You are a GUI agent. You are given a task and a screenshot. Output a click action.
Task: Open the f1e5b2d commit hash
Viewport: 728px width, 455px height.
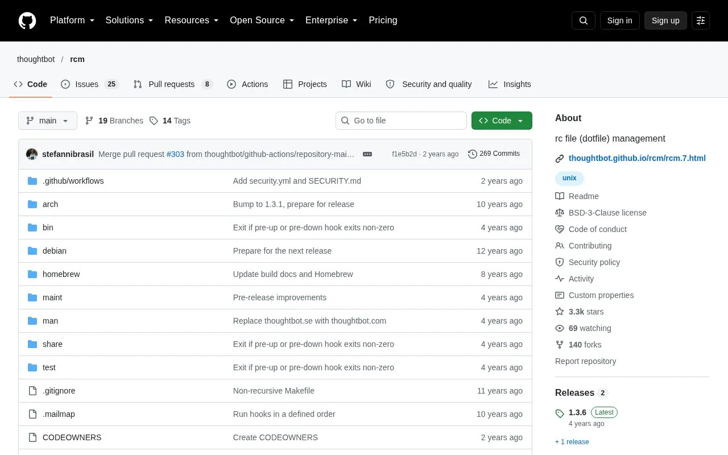coord(404,154)
